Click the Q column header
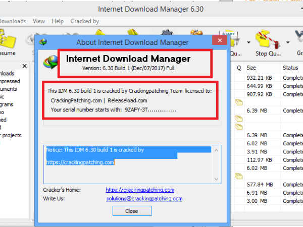 (x=239, y=68)
